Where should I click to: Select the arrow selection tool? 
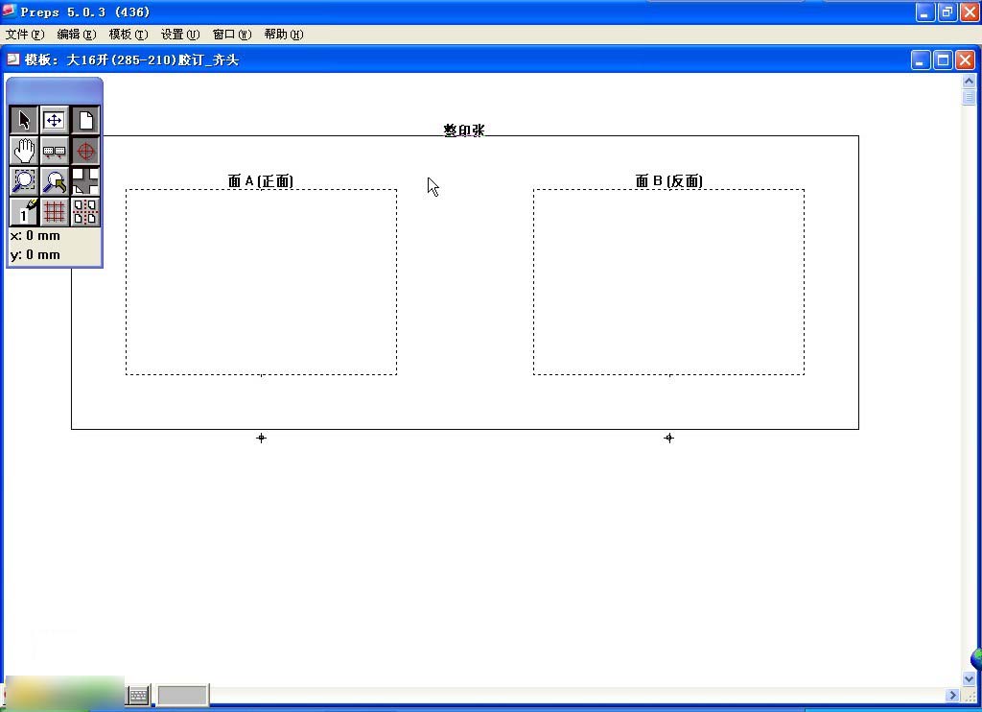(24, 120)
